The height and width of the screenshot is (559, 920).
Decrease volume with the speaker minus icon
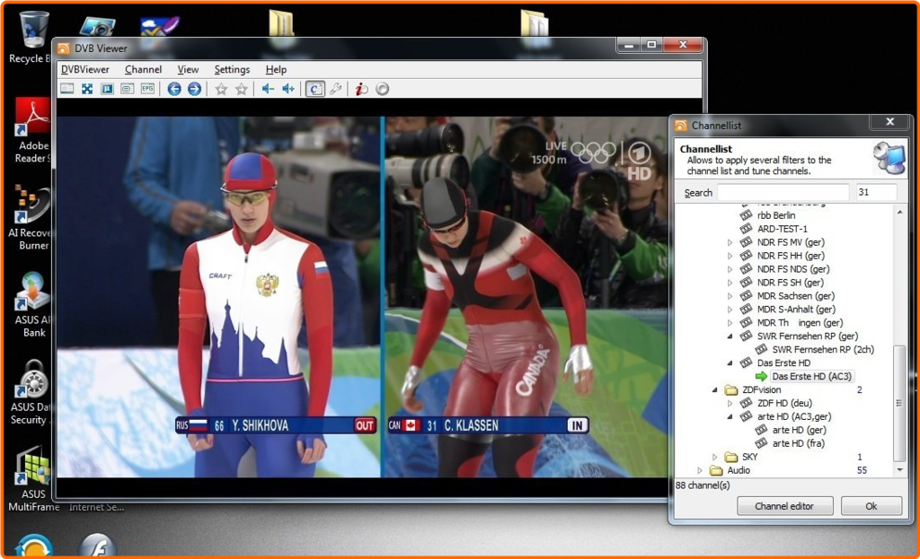point(268,89)
